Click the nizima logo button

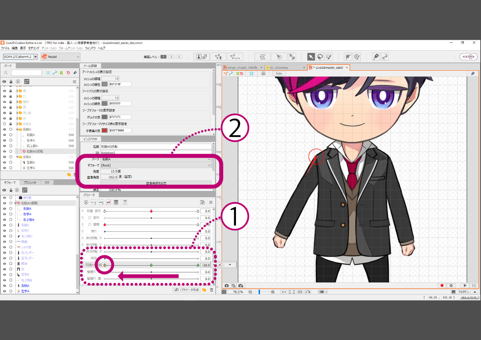(x=469, y=57)
